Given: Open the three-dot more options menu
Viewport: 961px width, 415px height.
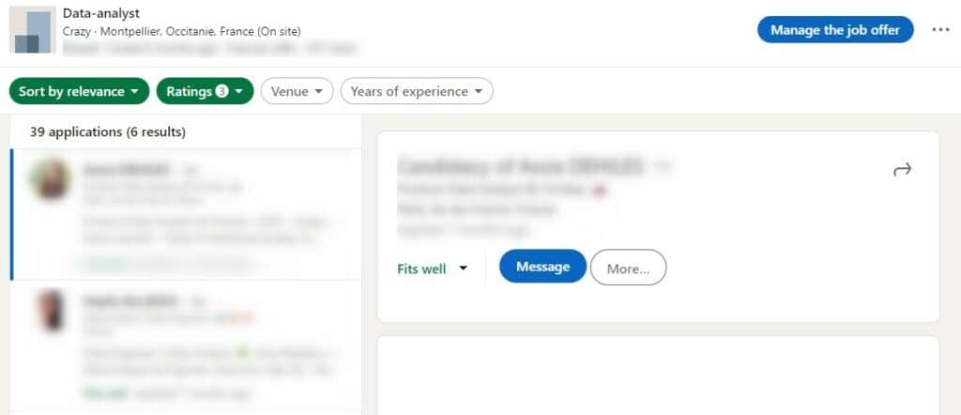Looking at the screenshot, I should tap(940, 29).
